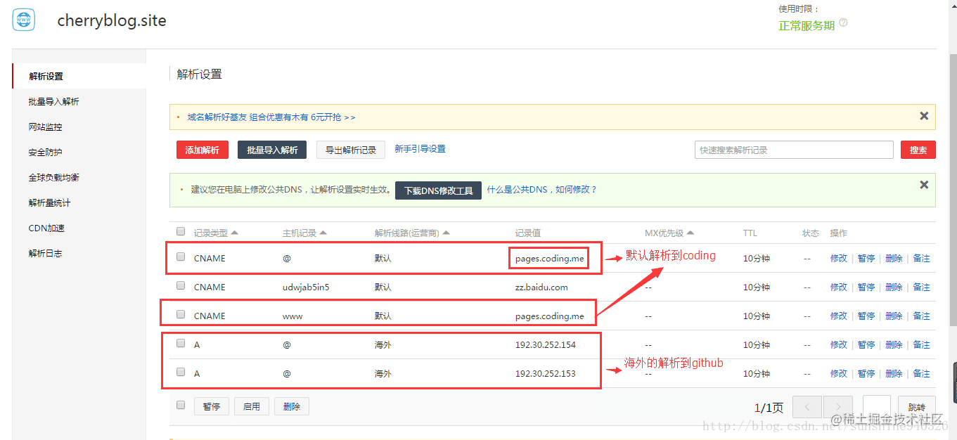Open 批量导入解析 in sidebar
Viewport: 957px width, 440px height.
click(54, 101)
